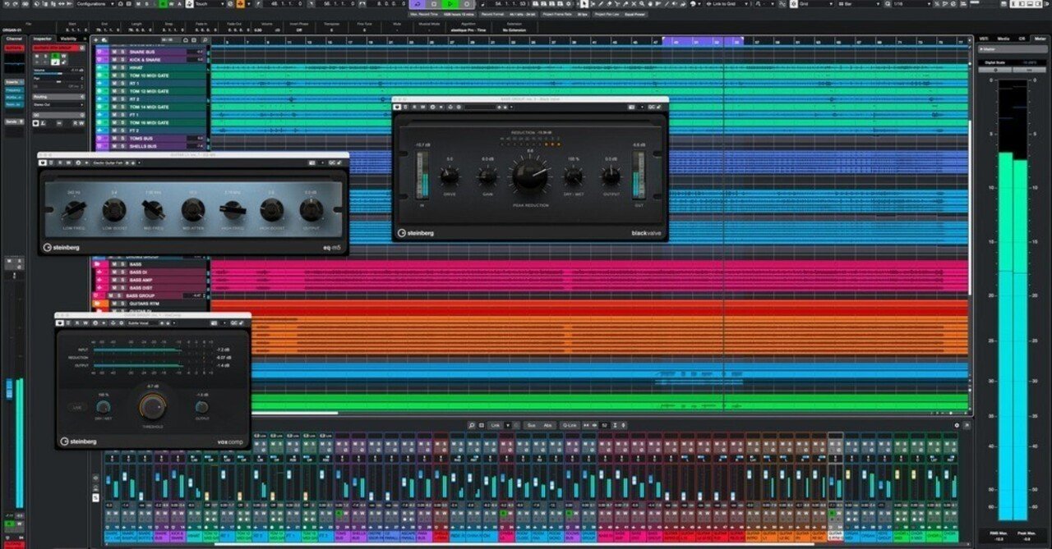
Task: Activate Write automation on the vox comp plugin
Action: tap(85, 322)
